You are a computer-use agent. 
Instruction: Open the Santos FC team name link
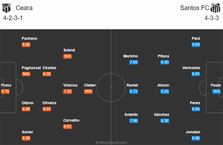194,8
